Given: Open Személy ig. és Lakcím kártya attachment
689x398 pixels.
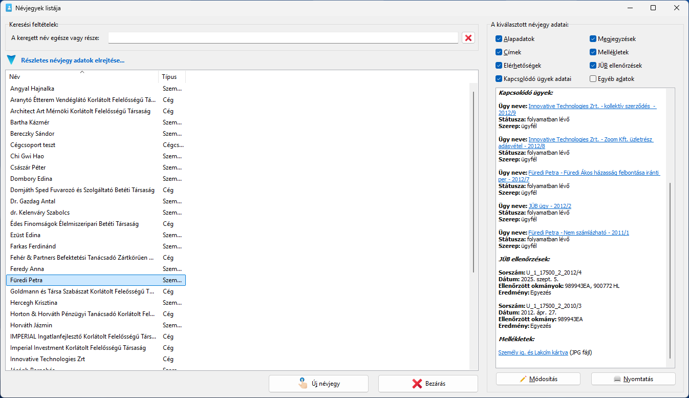Looking at the screenshot, I should click(x=533, y=352).
